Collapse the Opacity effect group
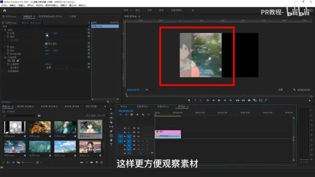This screenshot has height=177, width=315. coord(3,57)
